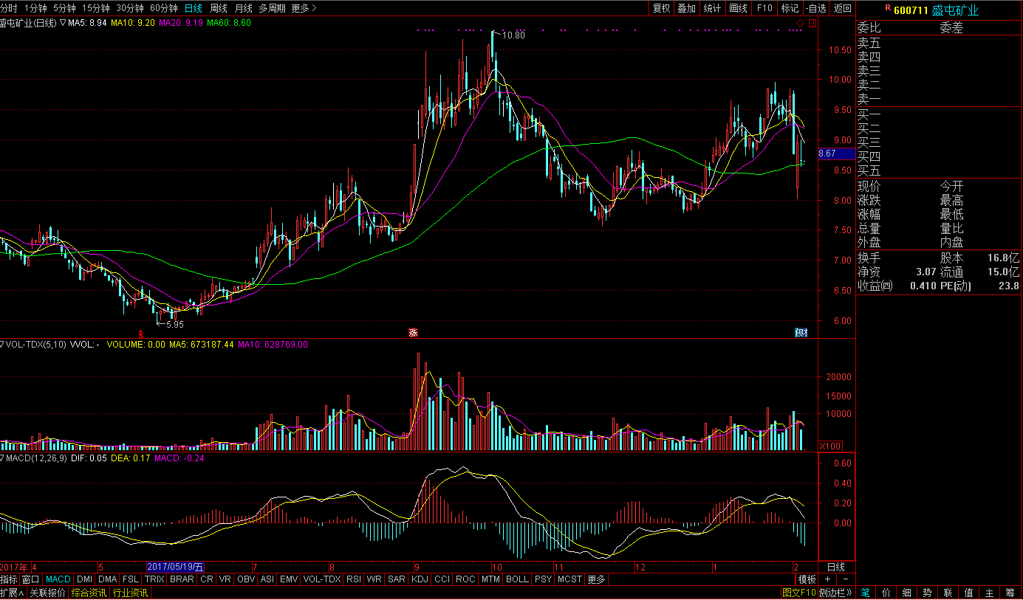Click the 复权 button in the top toolbar
This screenshot has width=1023, height=600.
[661, 8]
